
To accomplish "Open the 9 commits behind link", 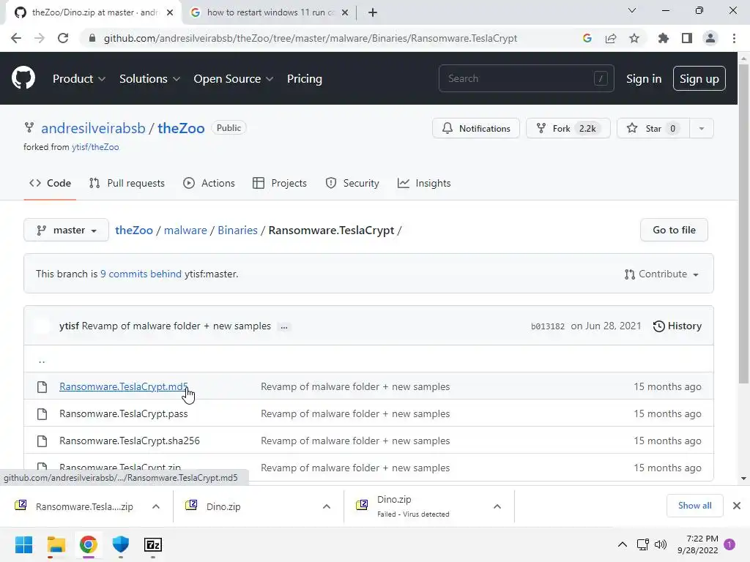I will click(x=141, y=274).
